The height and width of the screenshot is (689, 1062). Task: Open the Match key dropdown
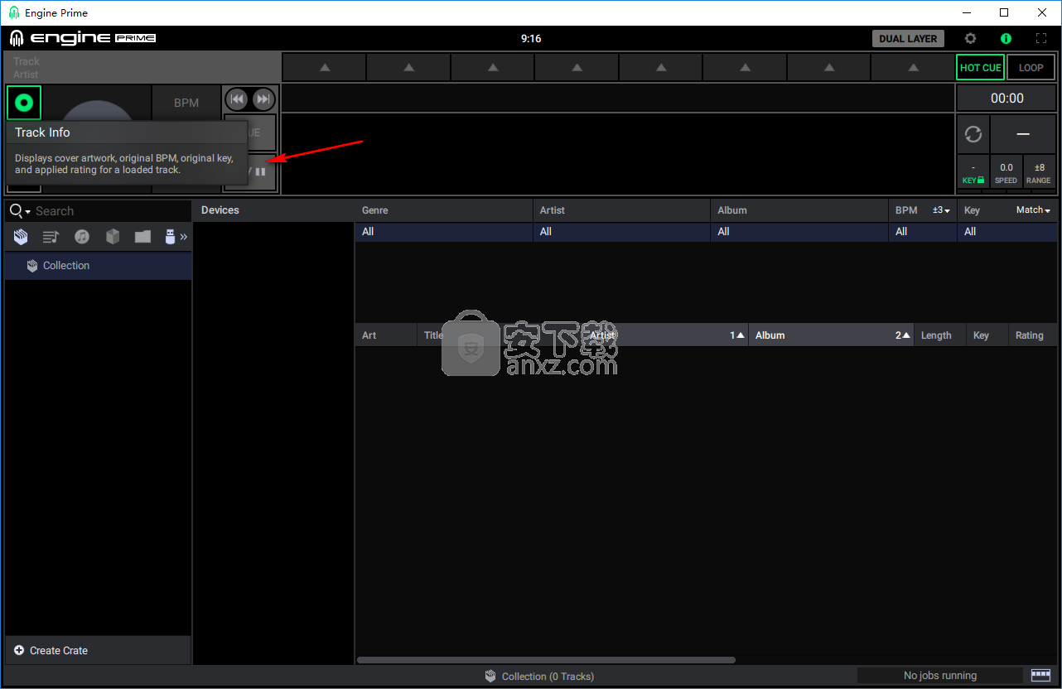click(1033, 210)
